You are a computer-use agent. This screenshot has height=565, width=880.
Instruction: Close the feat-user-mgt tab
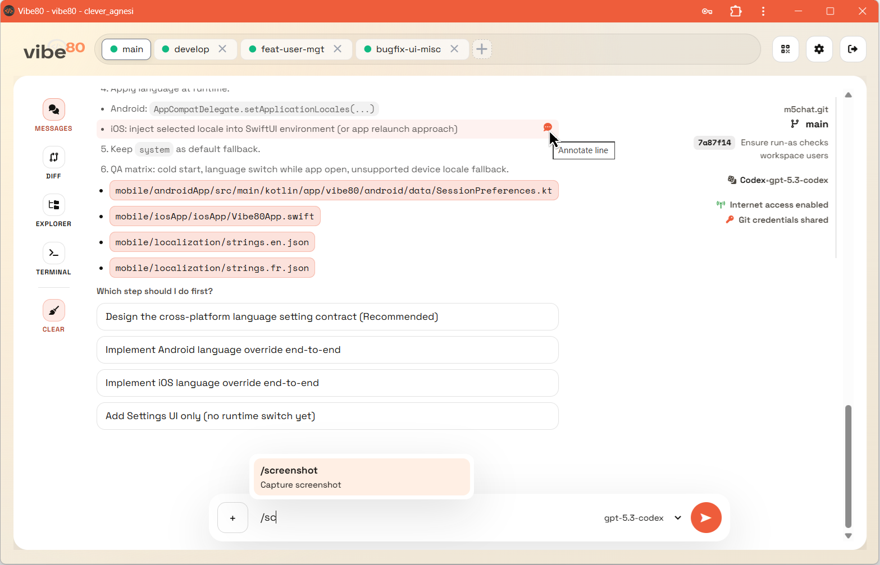coord(338,49)
